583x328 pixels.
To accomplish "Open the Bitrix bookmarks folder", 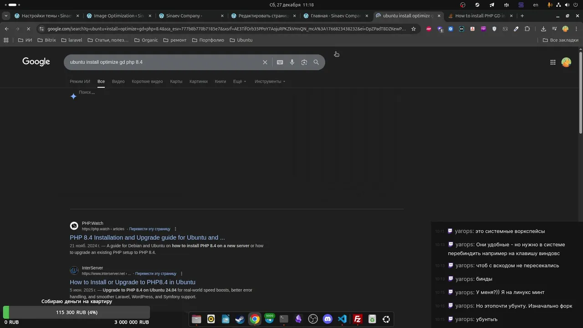I will pyautogui.click(x=46, y=40).
